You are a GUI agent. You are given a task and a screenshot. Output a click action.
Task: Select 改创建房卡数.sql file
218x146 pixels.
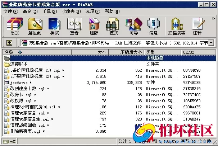tap(29, 89)
